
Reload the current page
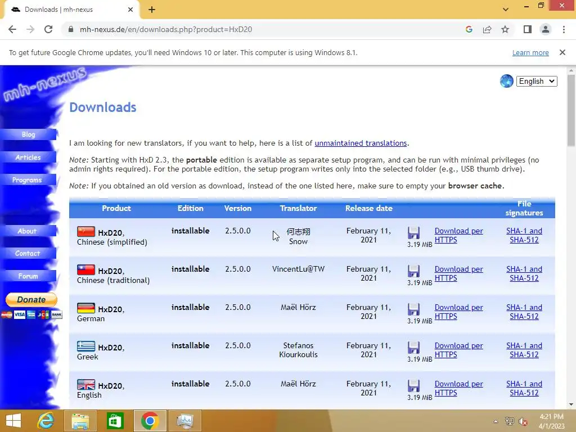coord(48,29)
